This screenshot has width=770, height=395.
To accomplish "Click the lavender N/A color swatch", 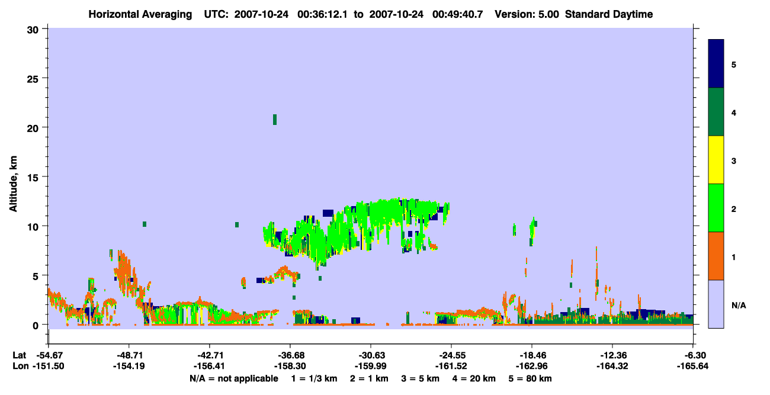I will click(x=716, y=304).
